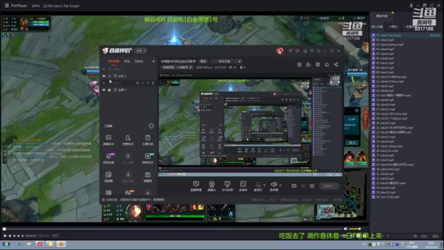Open the hamburger menu in 直播伴侣 title bar

pos(319,51)
